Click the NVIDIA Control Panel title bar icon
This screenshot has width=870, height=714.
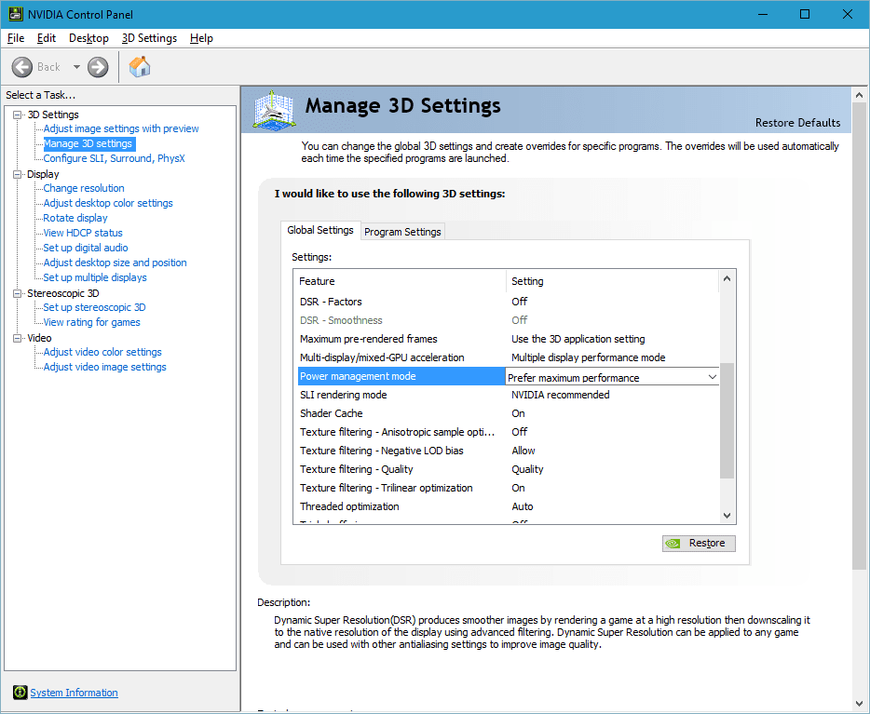click(x=16, y=14)
